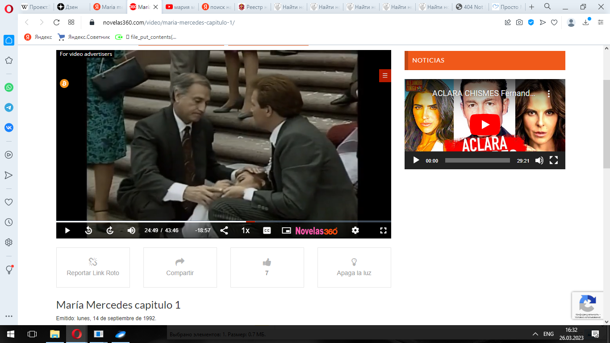Click the reCAPTCHA badge
This screenshot has width=610, height=343.
pyautogui.click(x=587, y=305)
